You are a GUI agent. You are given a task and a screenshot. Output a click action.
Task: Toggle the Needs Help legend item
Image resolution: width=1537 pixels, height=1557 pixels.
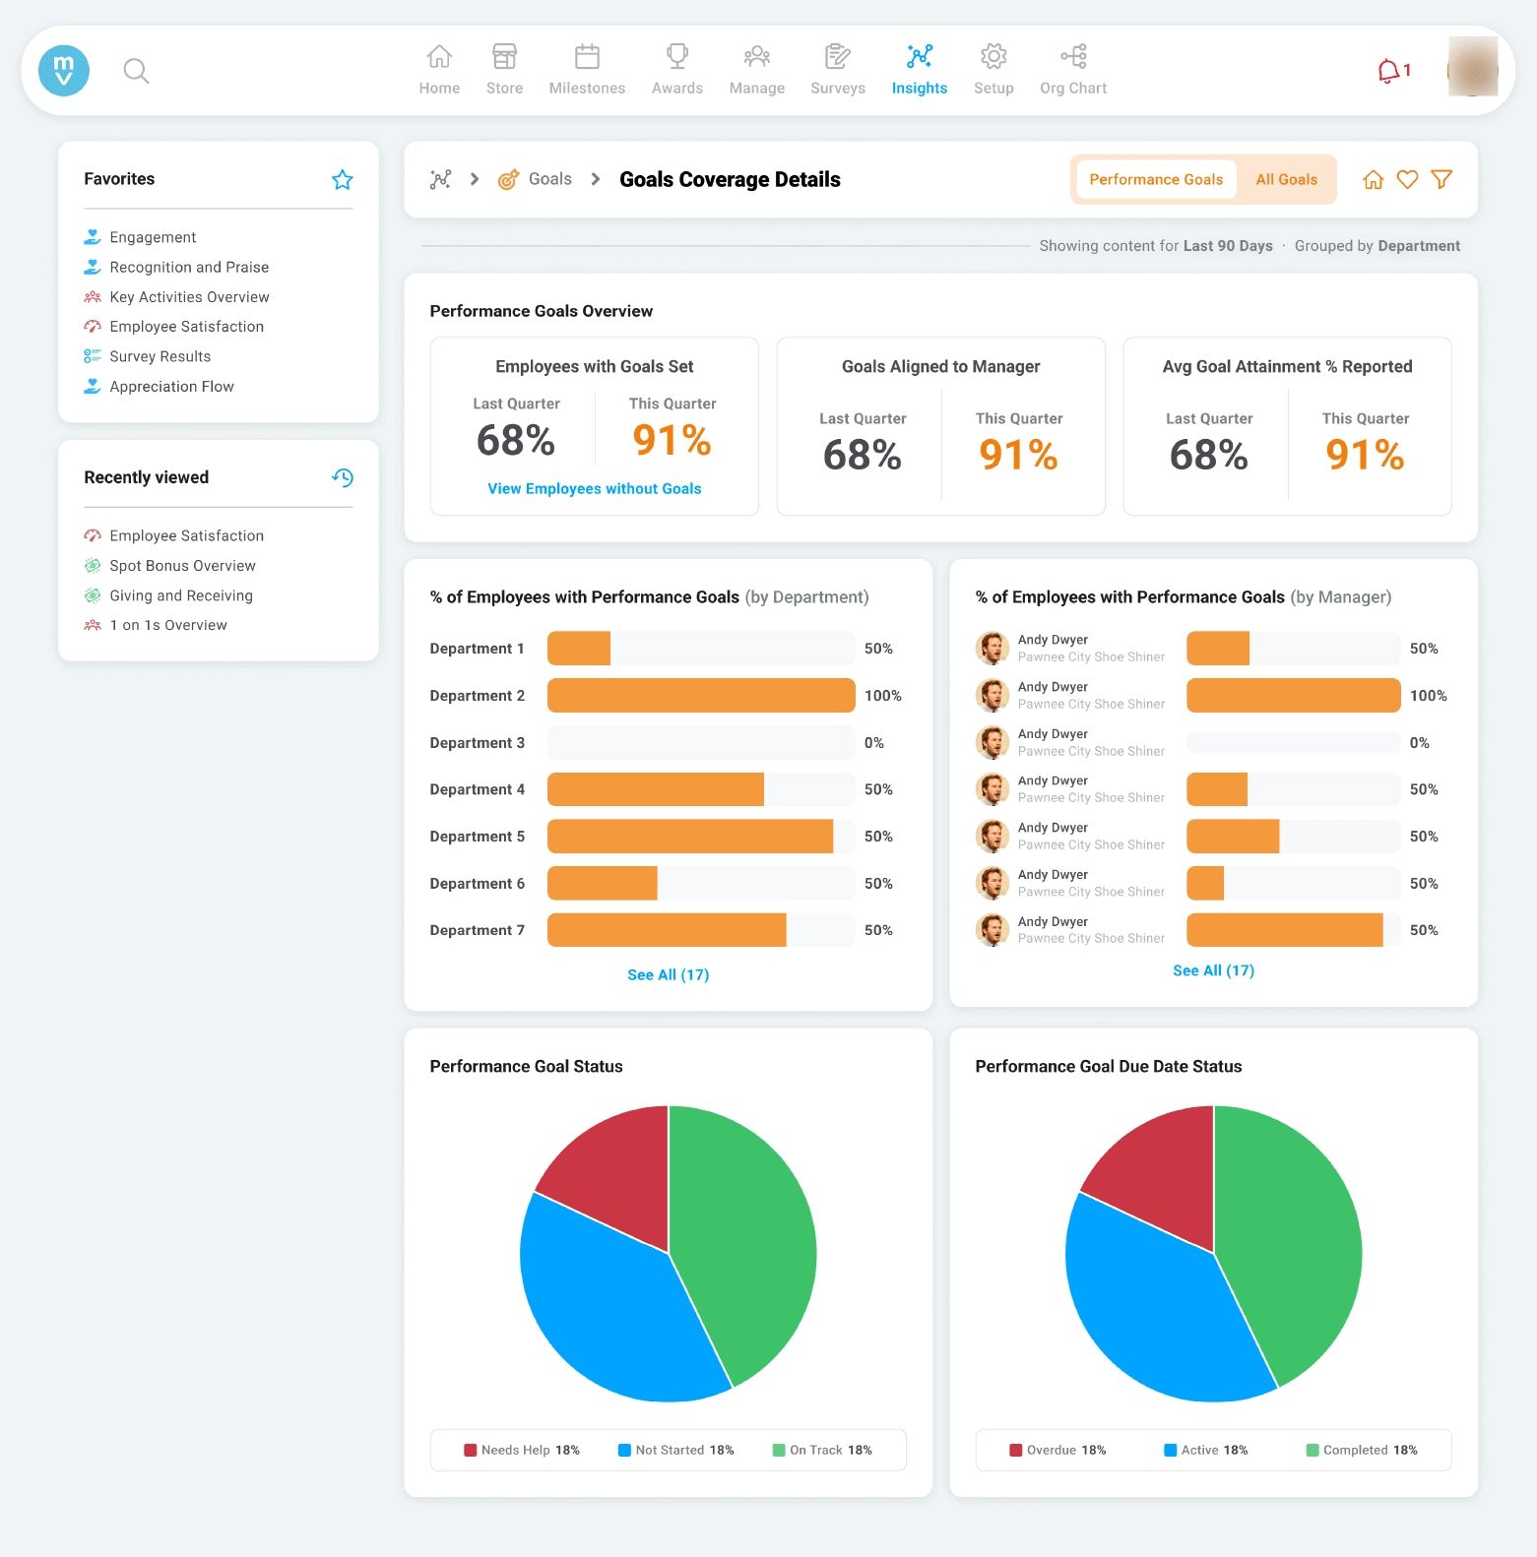point(522,1450)
